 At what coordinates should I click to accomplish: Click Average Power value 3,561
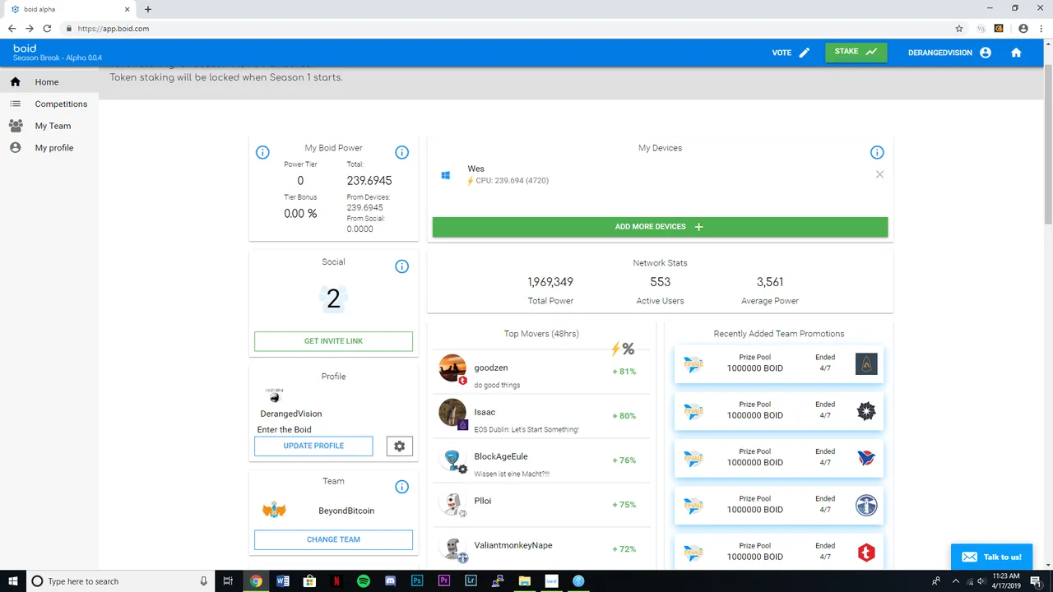(x=770, y=282)
